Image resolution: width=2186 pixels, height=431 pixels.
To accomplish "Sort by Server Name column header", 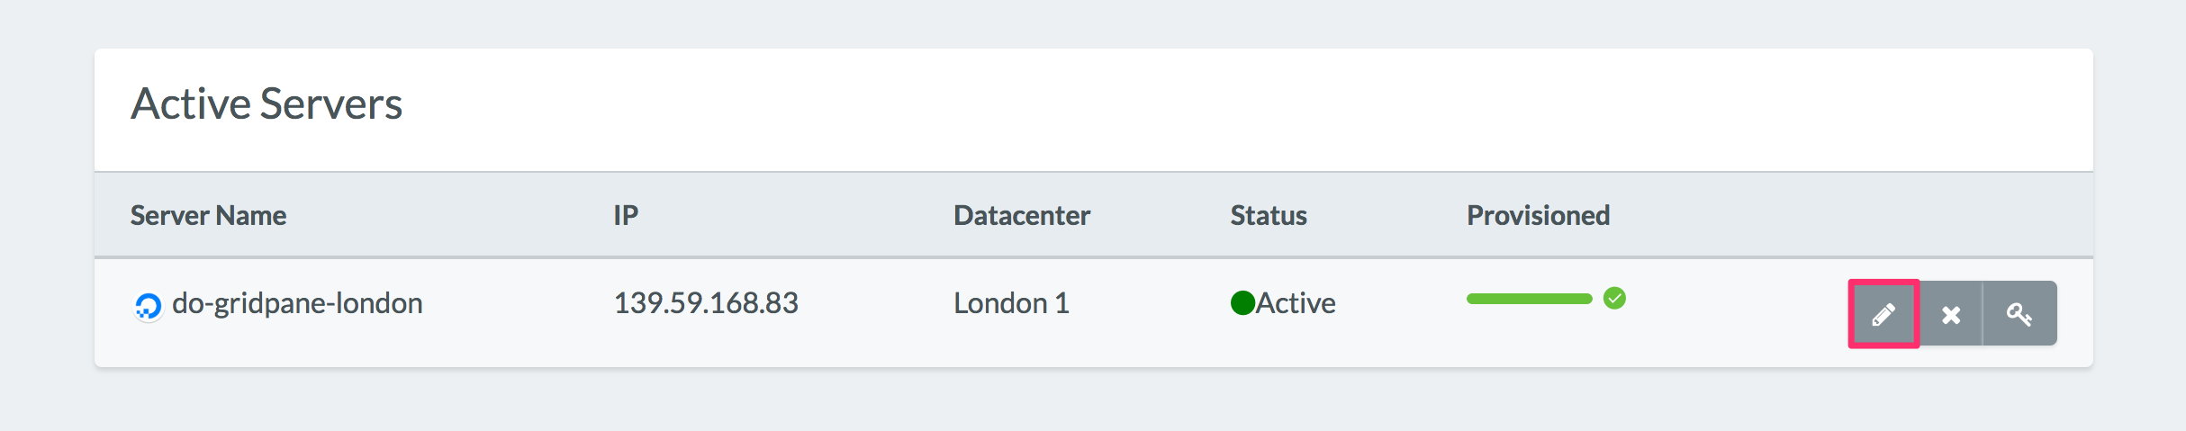I will click(x=208, y=215).
